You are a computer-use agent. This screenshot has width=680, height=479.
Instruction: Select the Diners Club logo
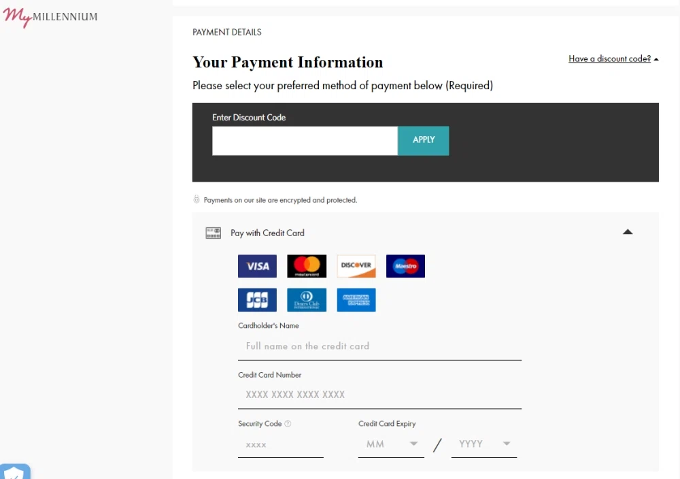pos(307,299)
